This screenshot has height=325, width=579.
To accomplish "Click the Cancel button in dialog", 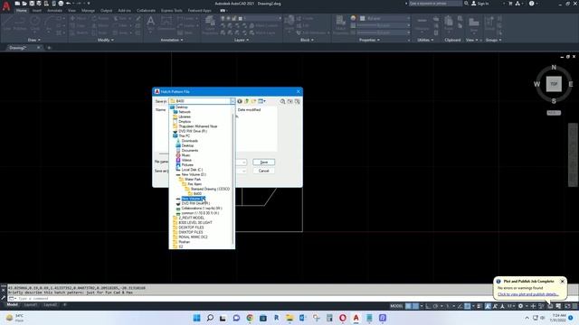I will [263, 171].
